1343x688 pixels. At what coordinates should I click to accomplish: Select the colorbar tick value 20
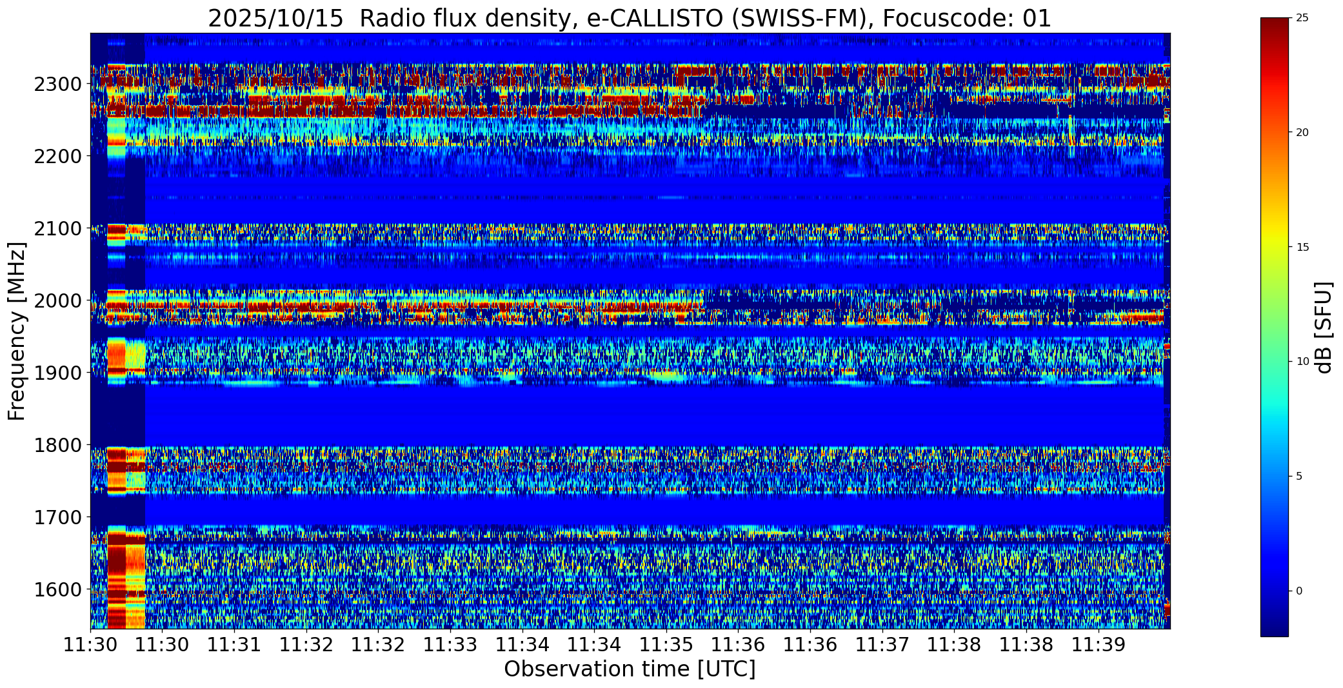[x=1302, y=133]
